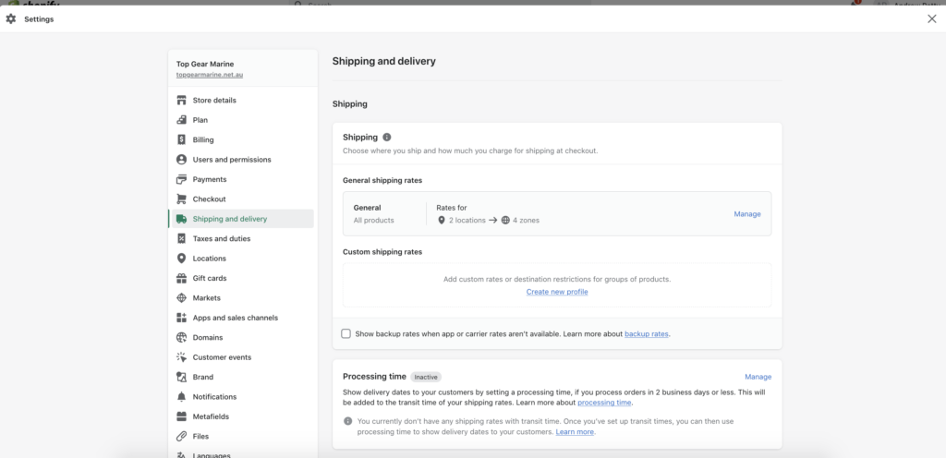This screenshot has width=946, height=458.
Task: Enable the show backup rates checkbox
Action: click(x=346, y=333)
